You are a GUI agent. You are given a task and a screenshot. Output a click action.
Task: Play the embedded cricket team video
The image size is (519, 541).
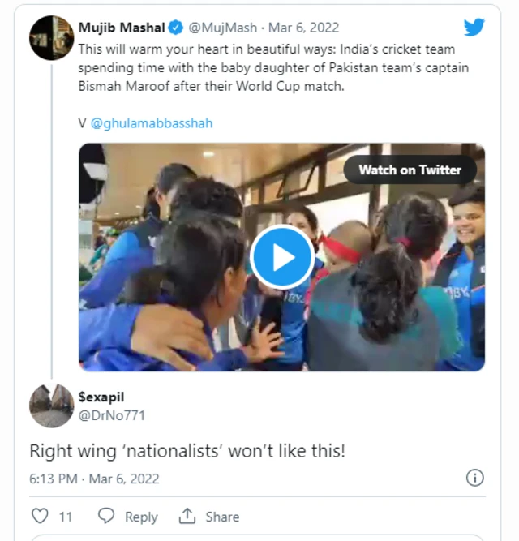coord(281,257)
